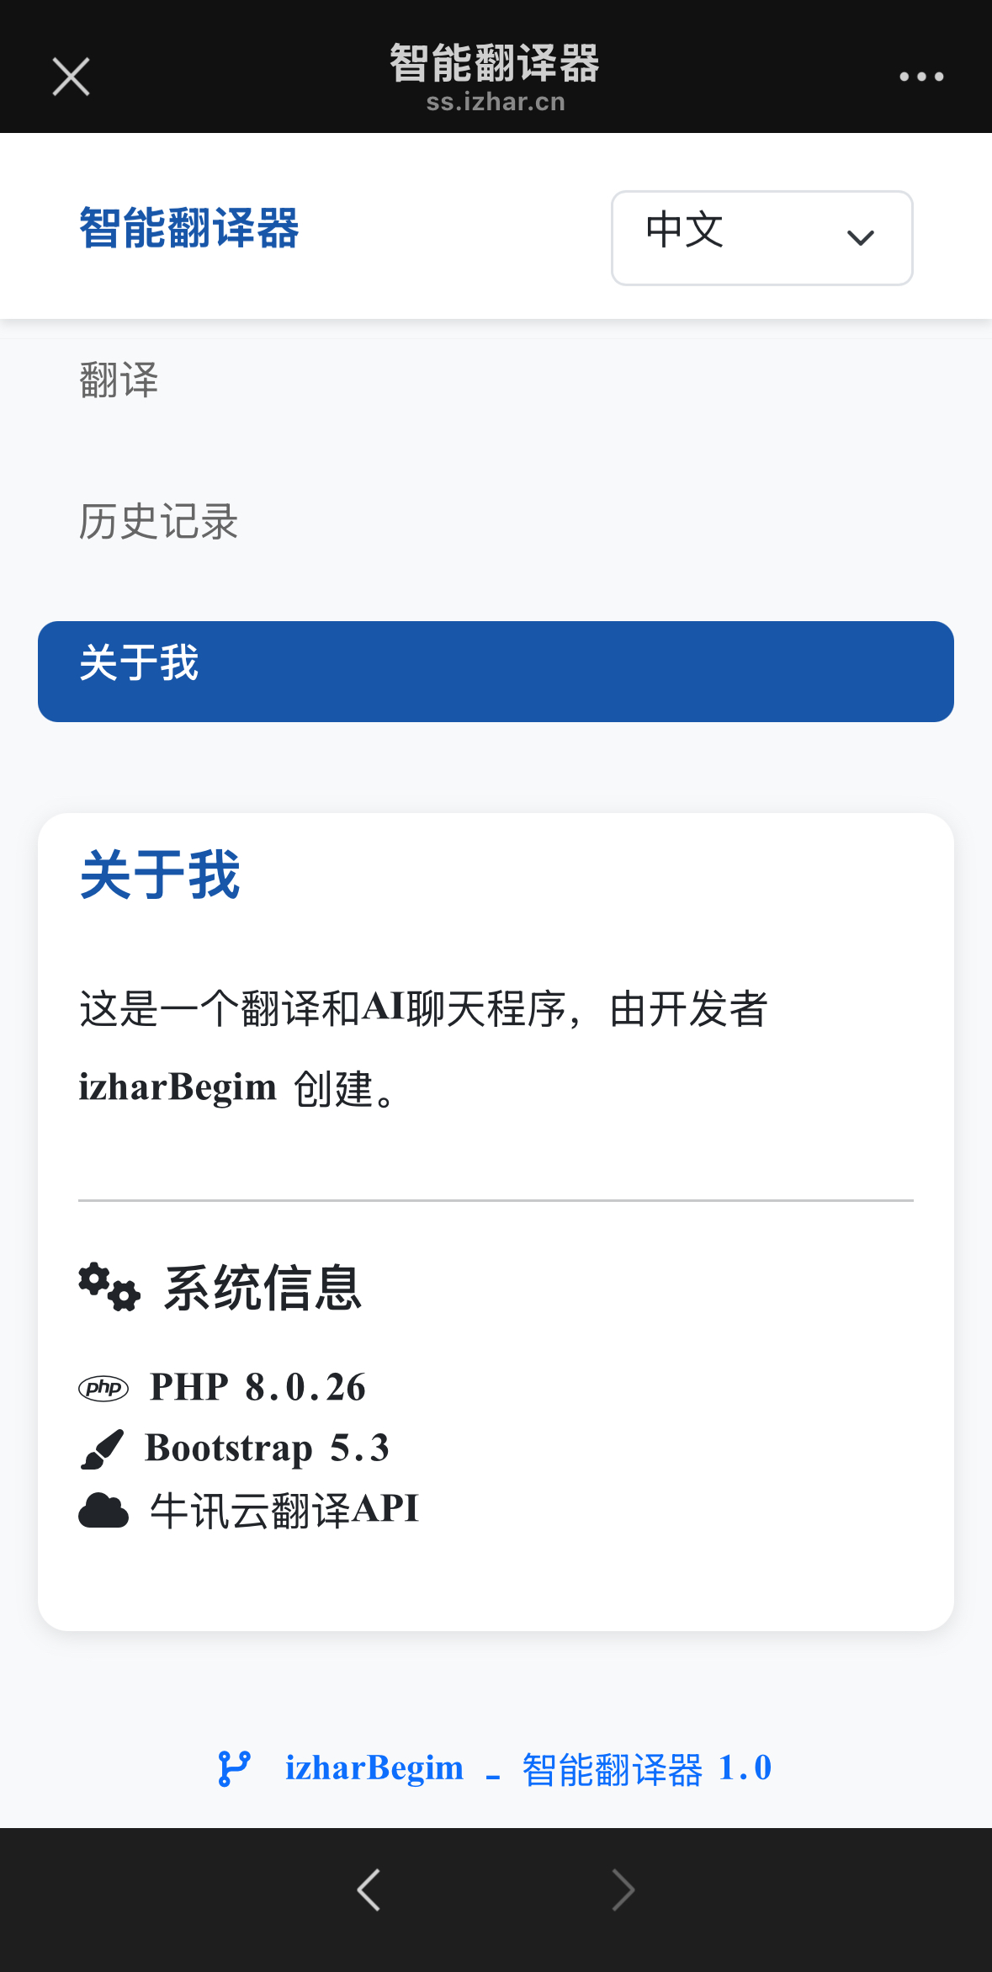992x1972 pixels.
Task: Go back with the left arrow
Action: [369, 1890]
